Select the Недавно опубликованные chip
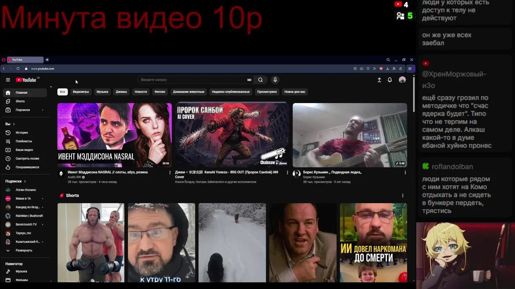The height and width of the screenshot is (289, 515). [x=231, y=92]
